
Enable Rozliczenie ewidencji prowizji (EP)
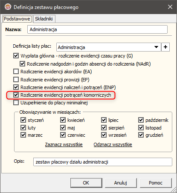point(16,80)
